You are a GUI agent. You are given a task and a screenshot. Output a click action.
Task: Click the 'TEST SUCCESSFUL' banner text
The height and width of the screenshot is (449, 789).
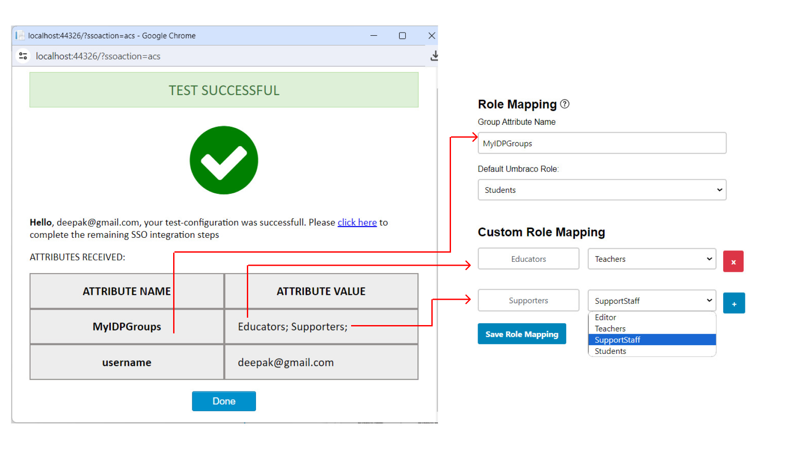224,90
